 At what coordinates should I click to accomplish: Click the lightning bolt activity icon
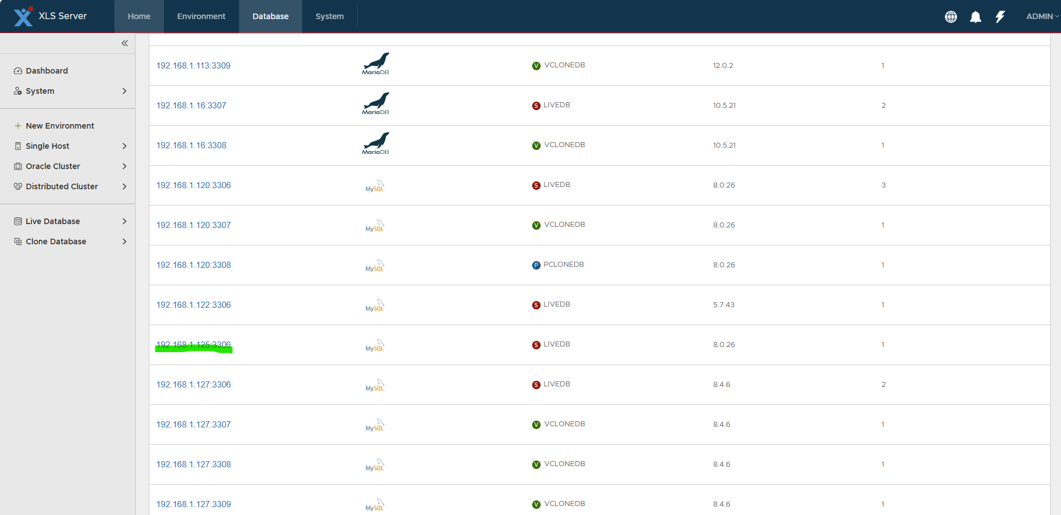pyautogui.click(x=1000, y=16)
